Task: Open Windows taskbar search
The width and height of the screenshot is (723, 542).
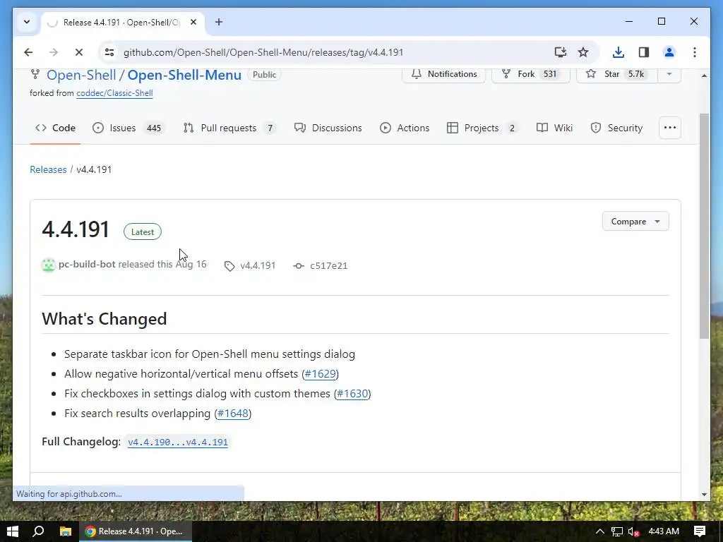Action: (39, 531)
